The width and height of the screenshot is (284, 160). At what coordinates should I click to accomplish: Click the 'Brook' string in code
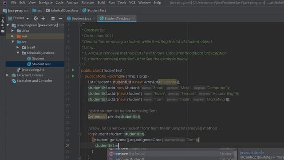[x=159, y=88]
